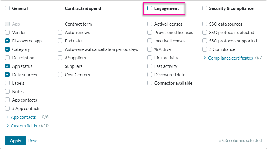Tick the Contracts & spend header checkbox

(60, 8)
